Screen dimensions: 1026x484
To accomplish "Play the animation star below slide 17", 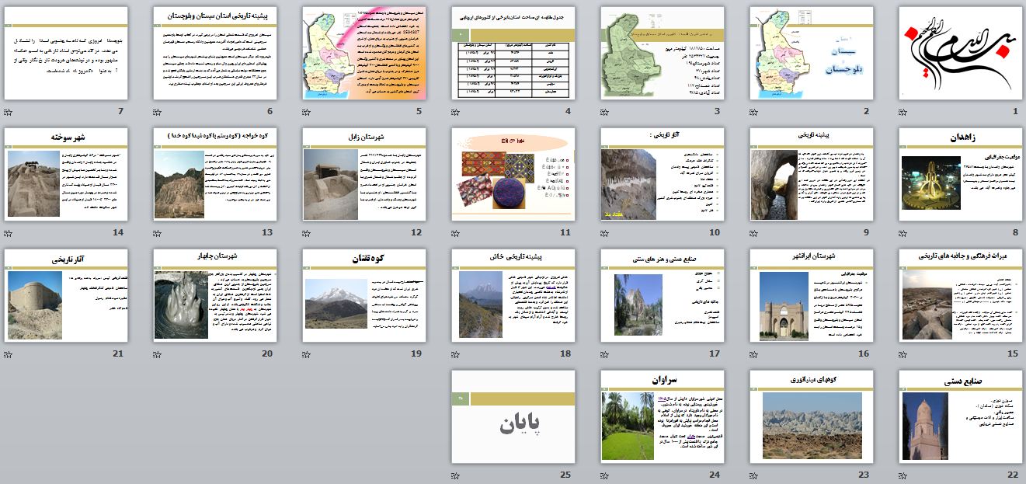I will click(x=604, y=355).
